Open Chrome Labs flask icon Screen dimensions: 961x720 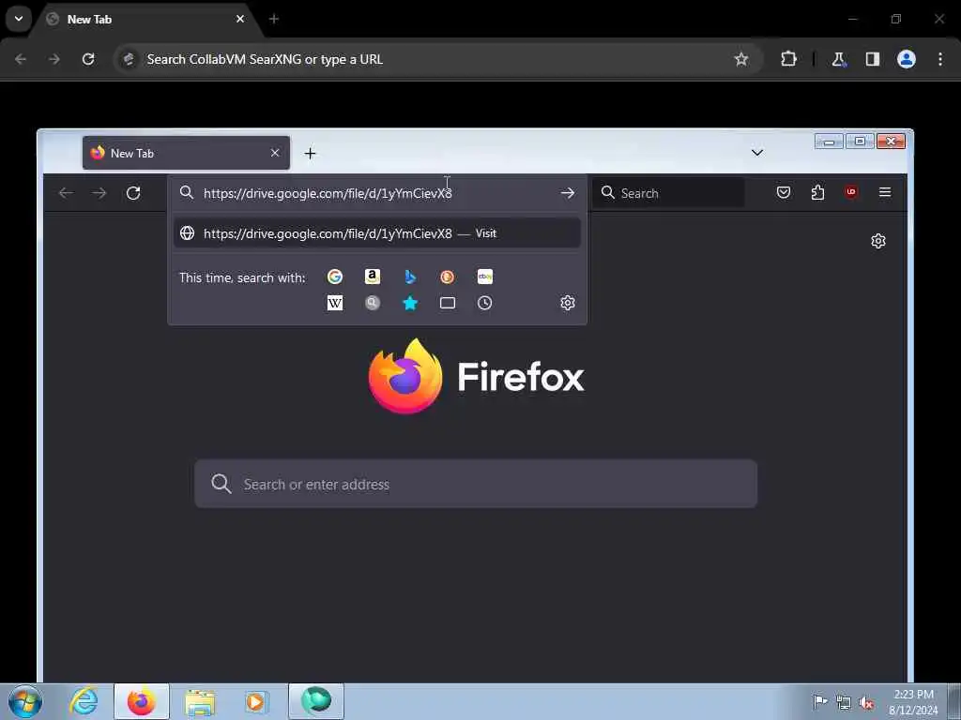pos(838,59)
